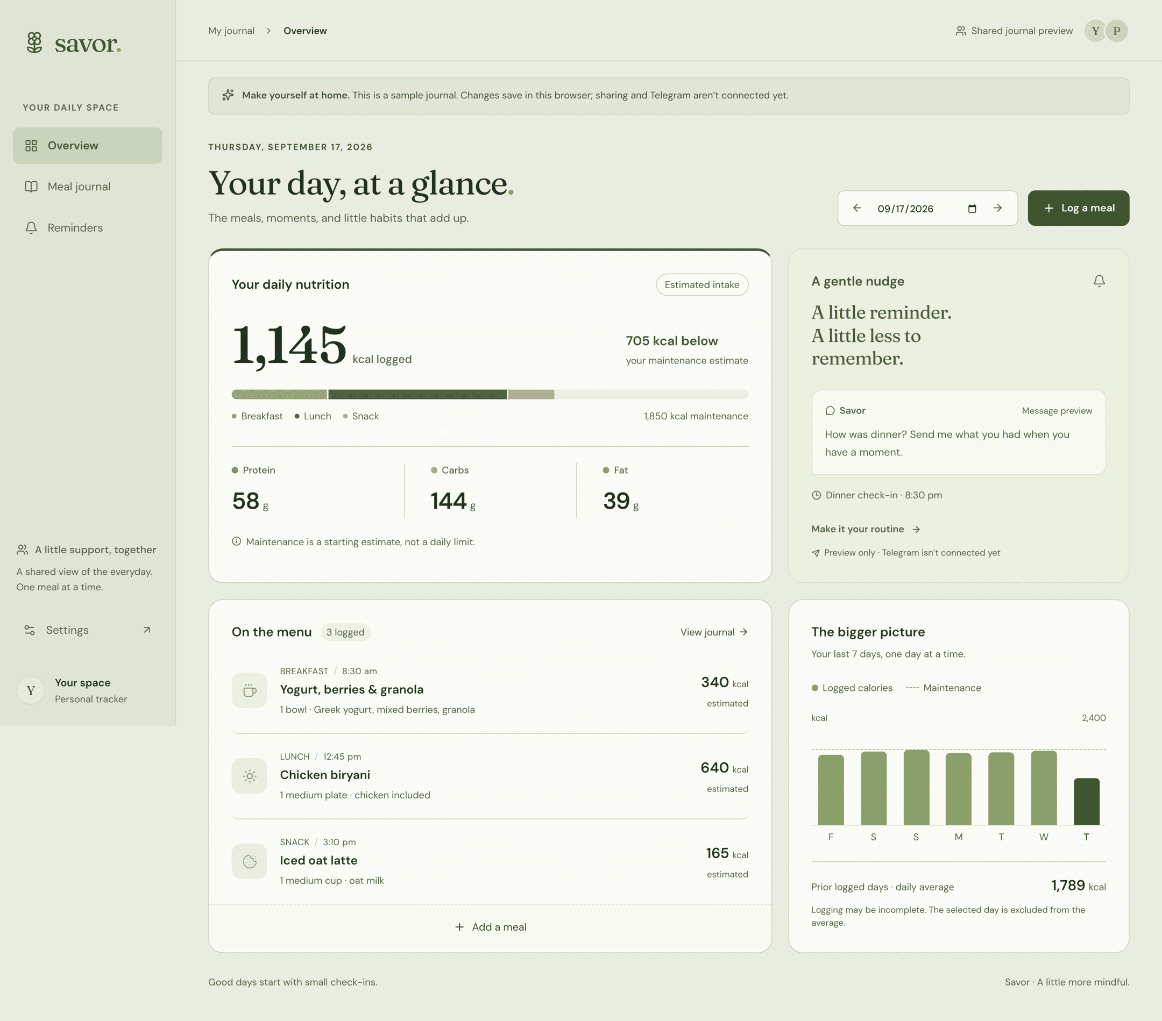
Task: Click the dark Thursday bar in chart
Action: point(1086,802)
